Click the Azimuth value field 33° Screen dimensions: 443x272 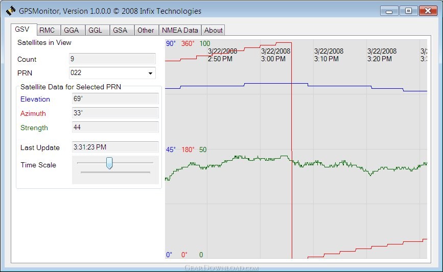(115, 113)
